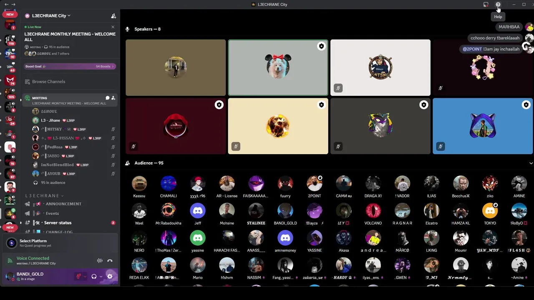Click chat message 'MARHBAA'
This screenshot has width=534, height=300.
[509, 27]
